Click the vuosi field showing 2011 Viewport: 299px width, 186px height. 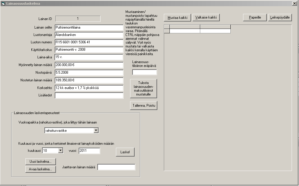tap(89, 151)
